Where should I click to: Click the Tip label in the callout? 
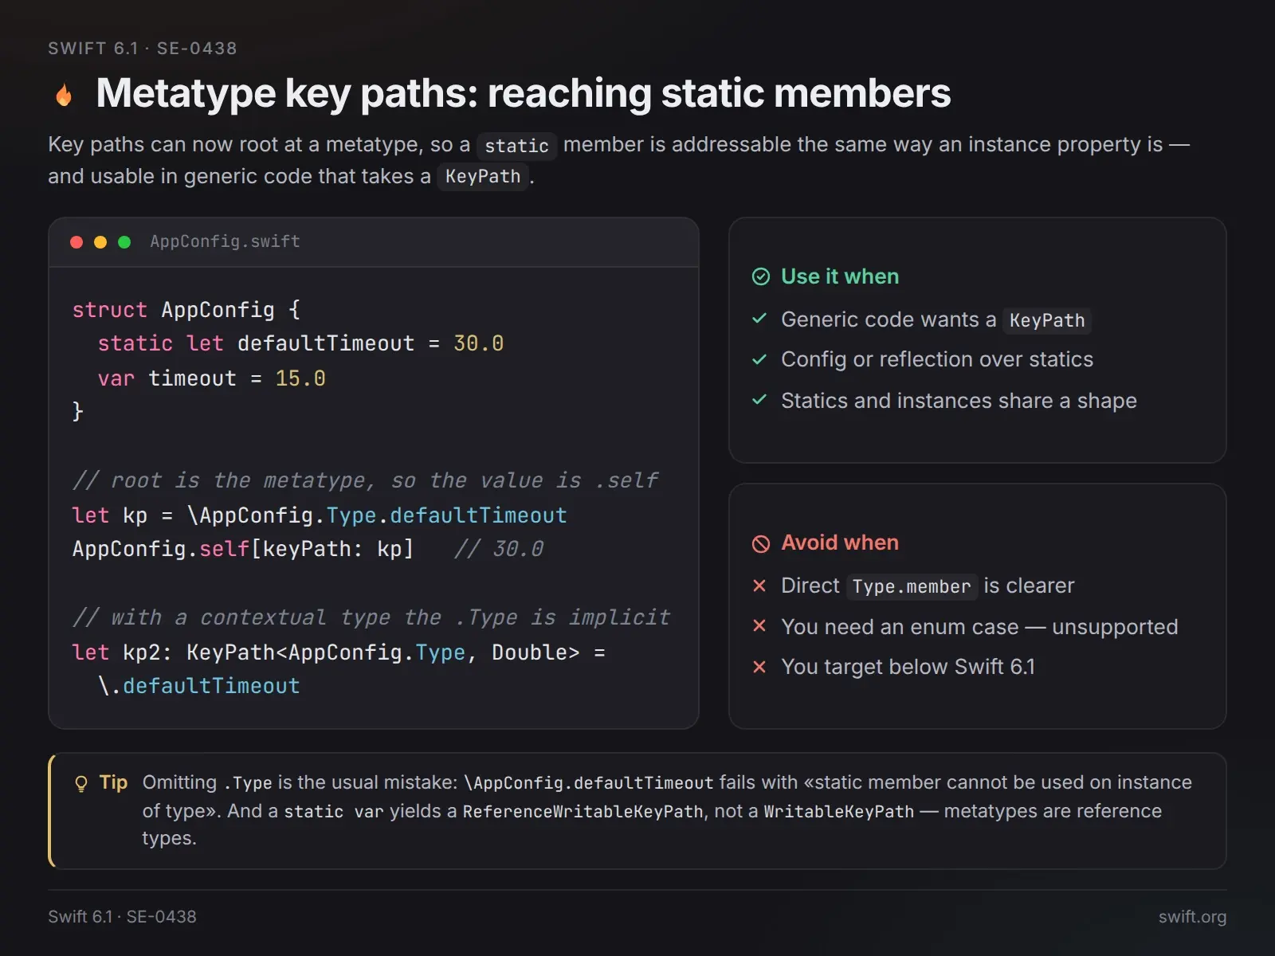coord(113,782)
